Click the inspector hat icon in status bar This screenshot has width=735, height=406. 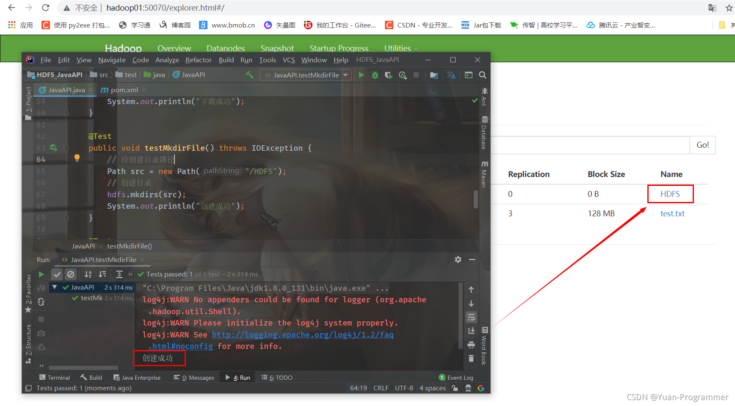tap(468, 388)
